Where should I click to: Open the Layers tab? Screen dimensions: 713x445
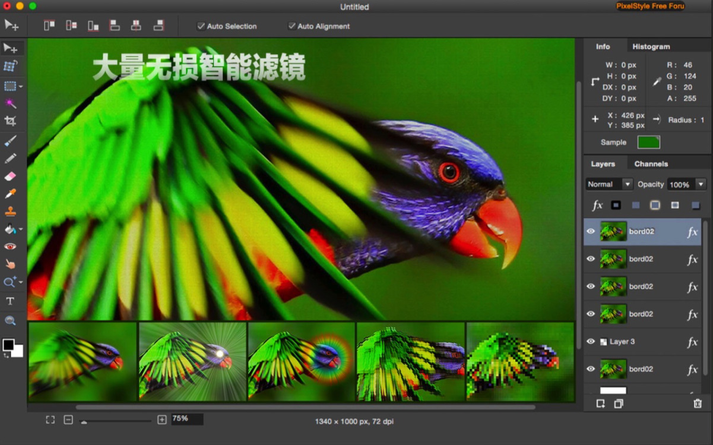(x=603, y=163)
